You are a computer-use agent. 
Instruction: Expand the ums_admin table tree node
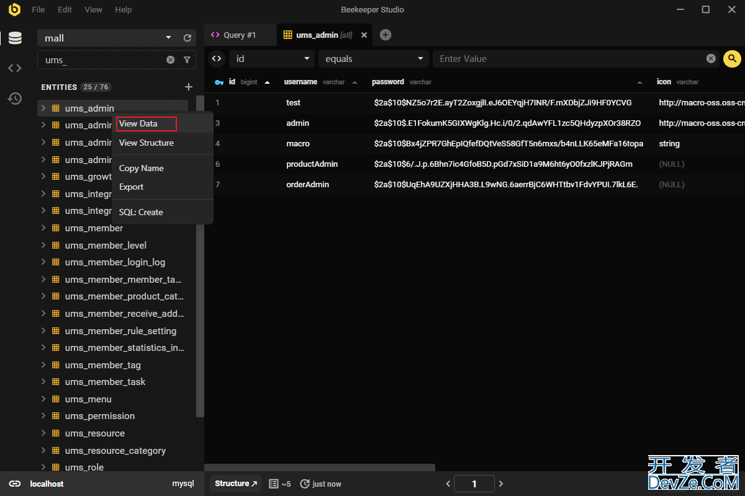pyautogui.click(x=43, y=108)
